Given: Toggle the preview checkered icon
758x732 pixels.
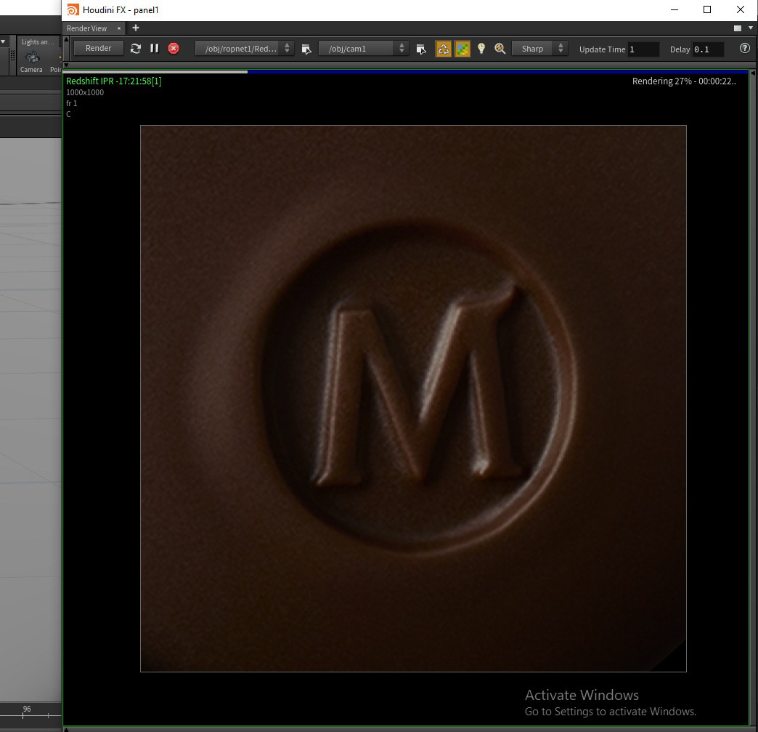Looking at the screenshot, I should coord(462,49).
